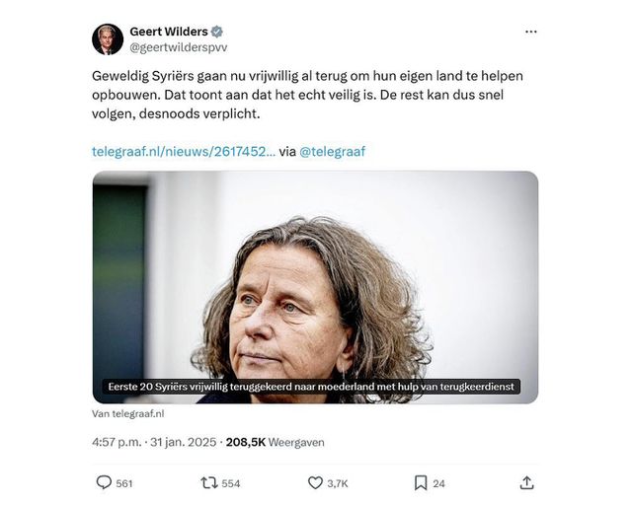Screen dimensions: 632x505
Task: View the 208,5K Weergaven count
Action: click(275, 442)
